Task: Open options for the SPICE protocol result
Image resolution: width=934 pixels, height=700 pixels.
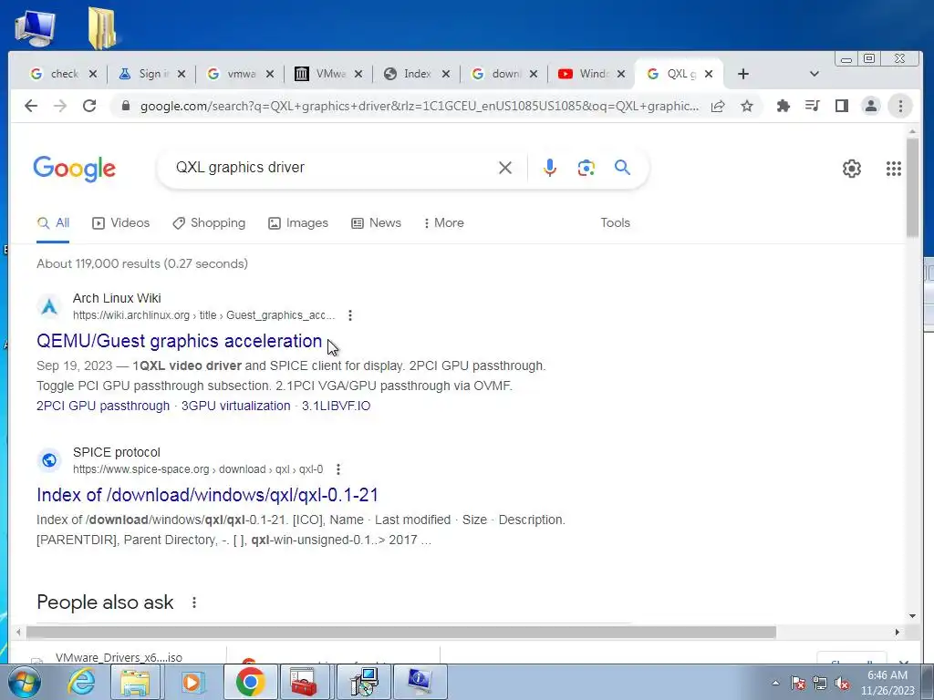Action: pos(338,469)
